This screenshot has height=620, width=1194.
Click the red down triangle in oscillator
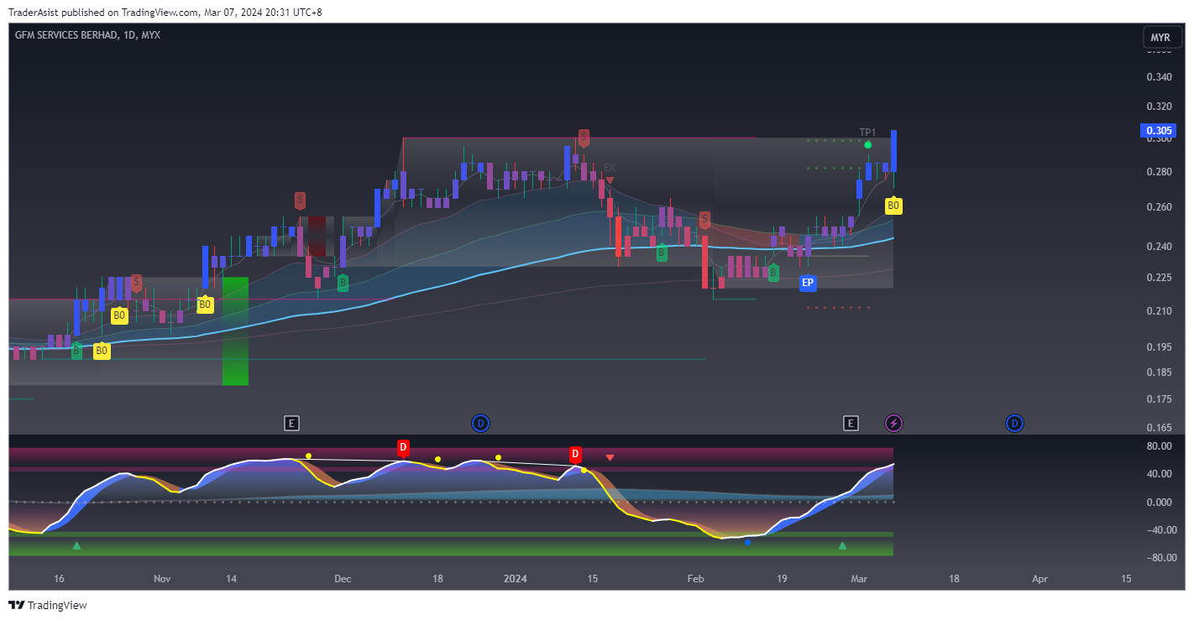(x=610, y=457)
